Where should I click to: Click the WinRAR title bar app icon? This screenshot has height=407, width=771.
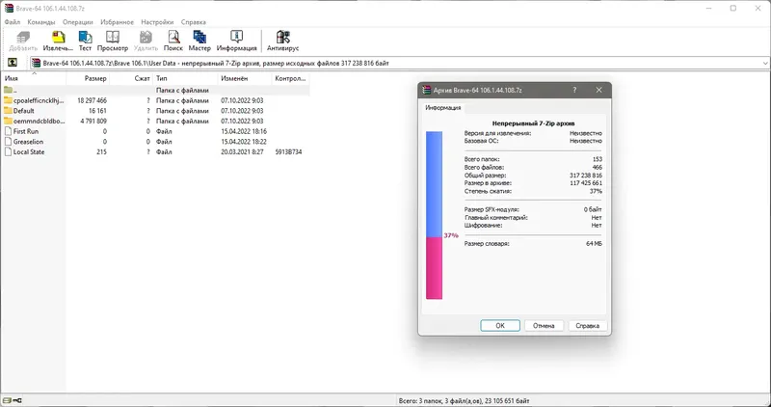[9, 8]
